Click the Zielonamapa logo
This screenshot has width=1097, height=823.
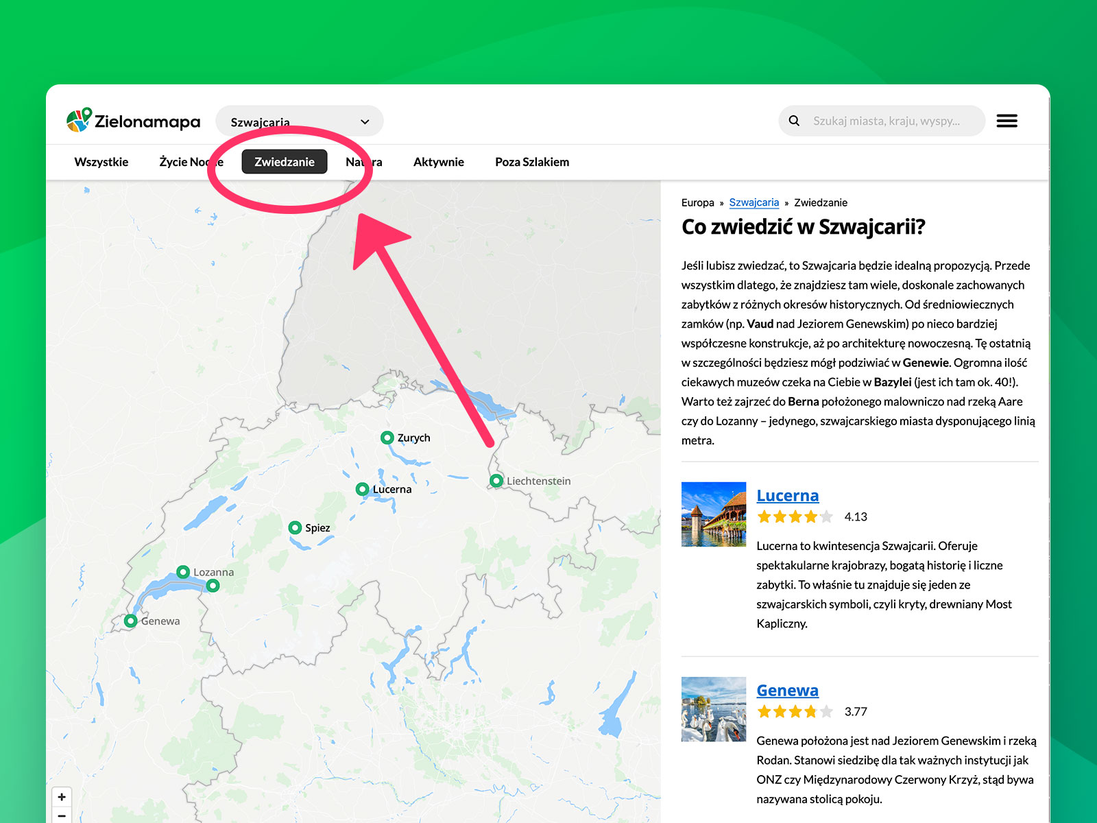(x=134, y=121)
